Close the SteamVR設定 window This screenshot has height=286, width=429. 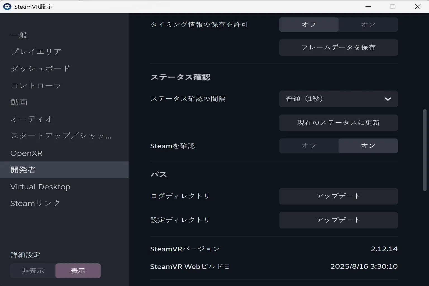(418, 7)
